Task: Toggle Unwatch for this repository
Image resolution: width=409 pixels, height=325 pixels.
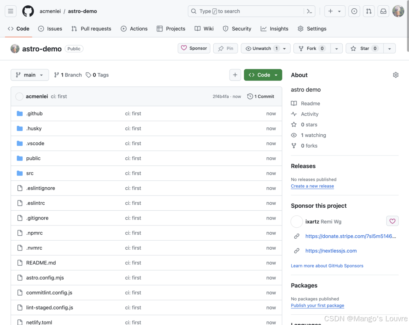Action: pos(262,48)
